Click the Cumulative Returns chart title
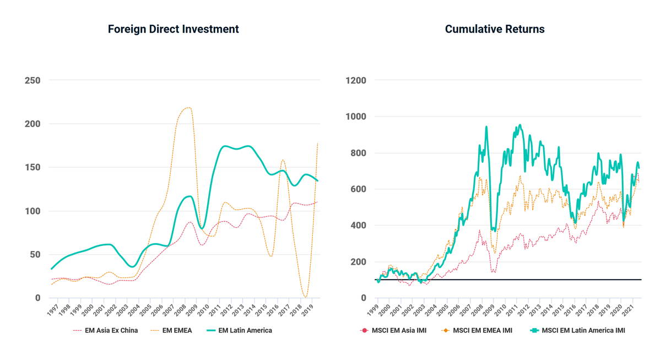The image size is (661, 361). pos(495,29)
